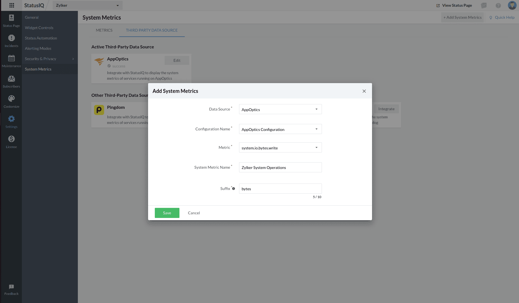
Task: Click the Suffix info tooltip icon
Action: (233, 189)
